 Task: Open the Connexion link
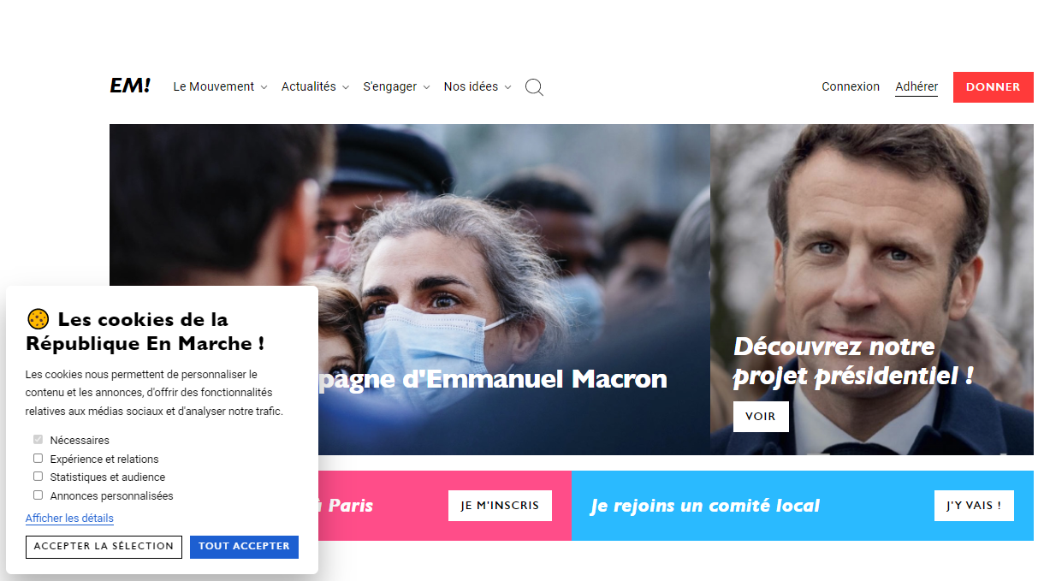[851, 86]
